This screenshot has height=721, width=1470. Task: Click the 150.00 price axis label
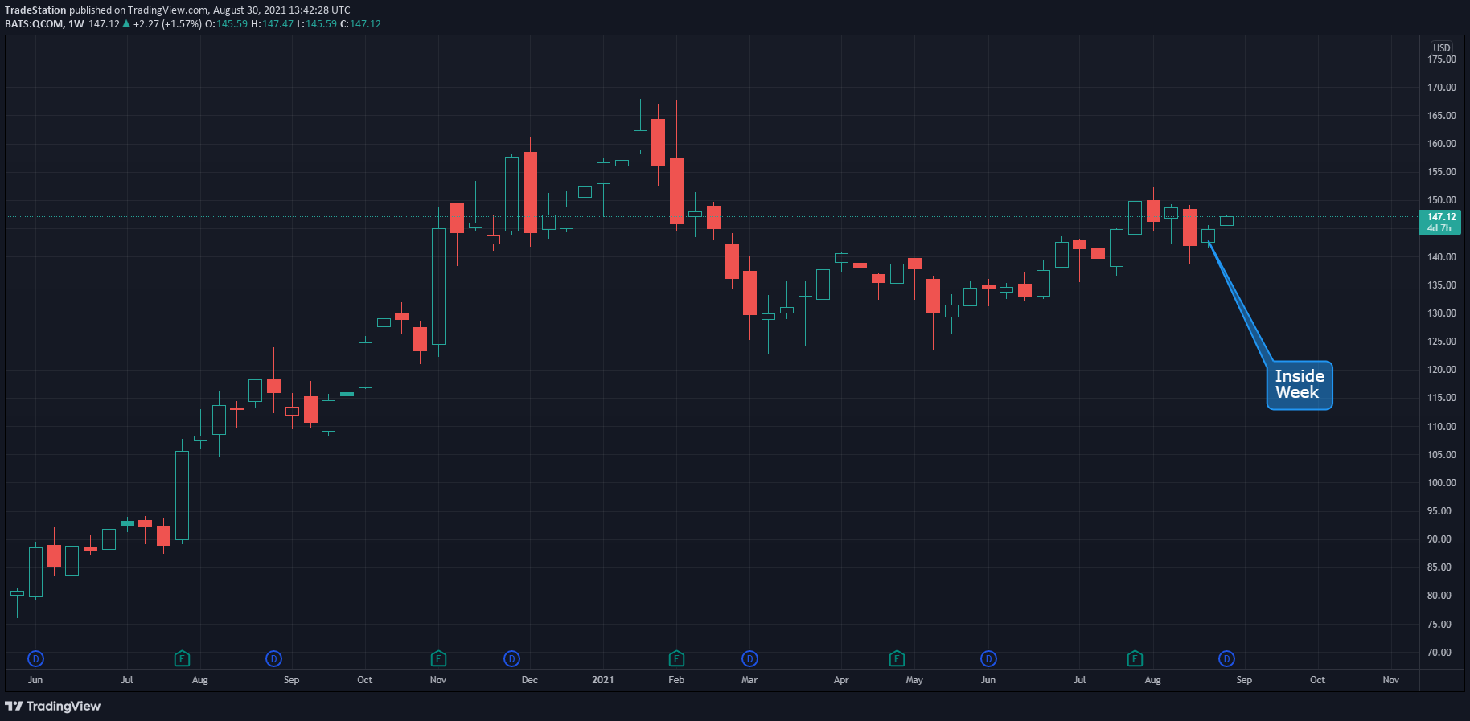tap(1442, 200)
